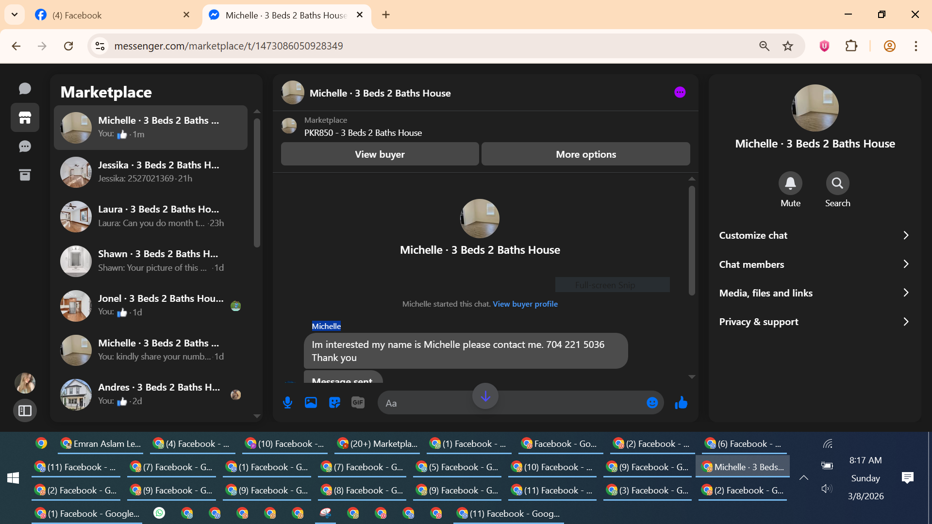Attach a photo using image icon
The width and height of the screenshot is (932, 524).
pos(311,403)
